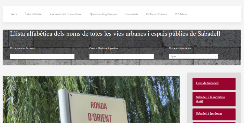Click the Llista alfabètica page heading
The height and width of the screenshot is (123, 244).
(115, 34)
